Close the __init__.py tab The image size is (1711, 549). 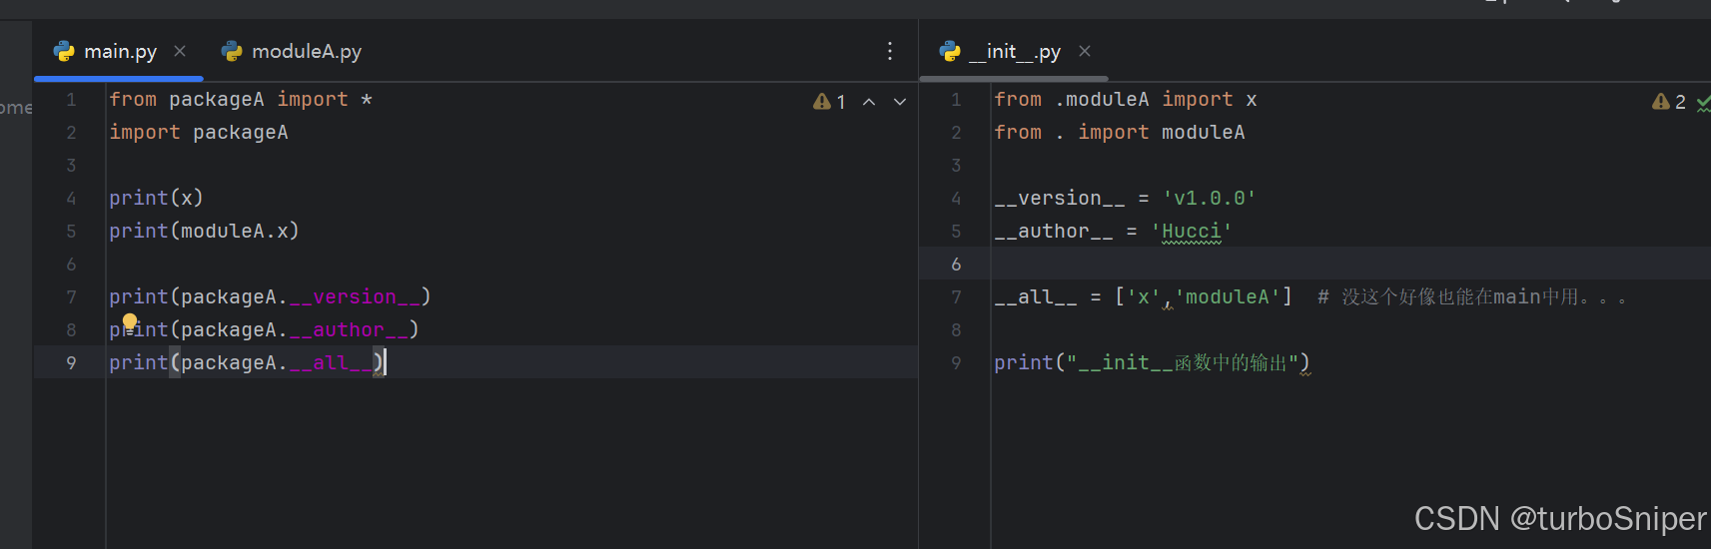[x=1085, y=51]
